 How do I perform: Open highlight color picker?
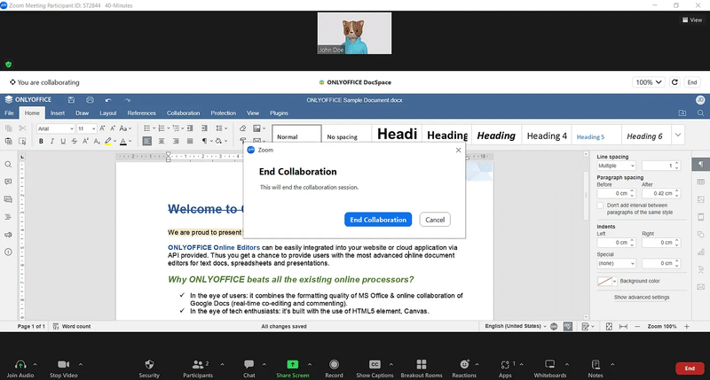(x=115, y=142)
